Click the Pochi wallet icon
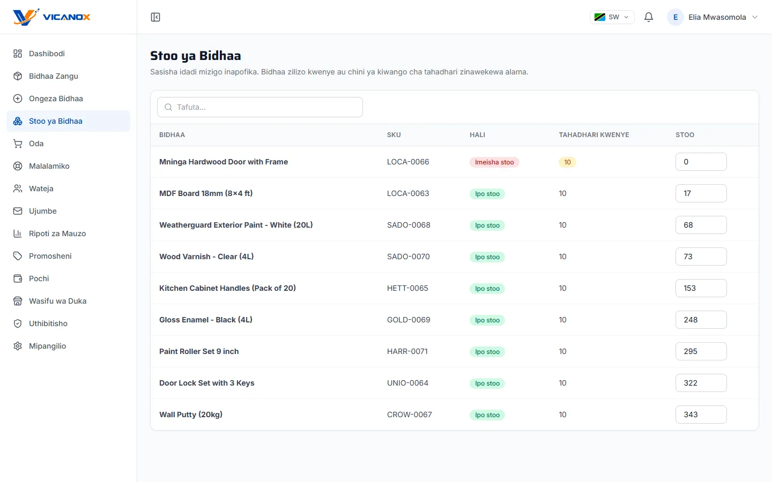This screenshot has height=482, width=772. 18,278
